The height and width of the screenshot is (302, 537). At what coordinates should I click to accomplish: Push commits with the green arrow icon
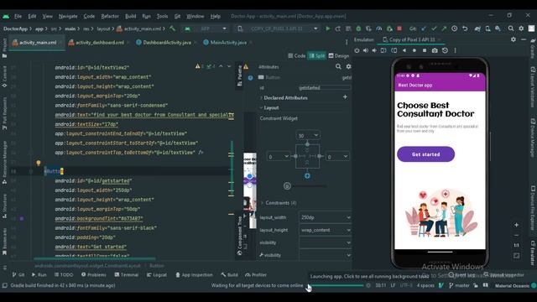point(444,29)
